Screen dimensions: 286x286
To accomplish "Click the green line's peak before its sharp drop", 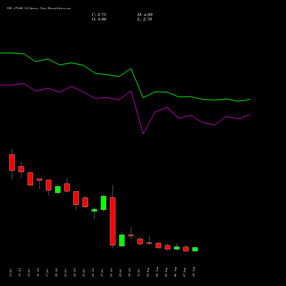I will click(131, 69).
